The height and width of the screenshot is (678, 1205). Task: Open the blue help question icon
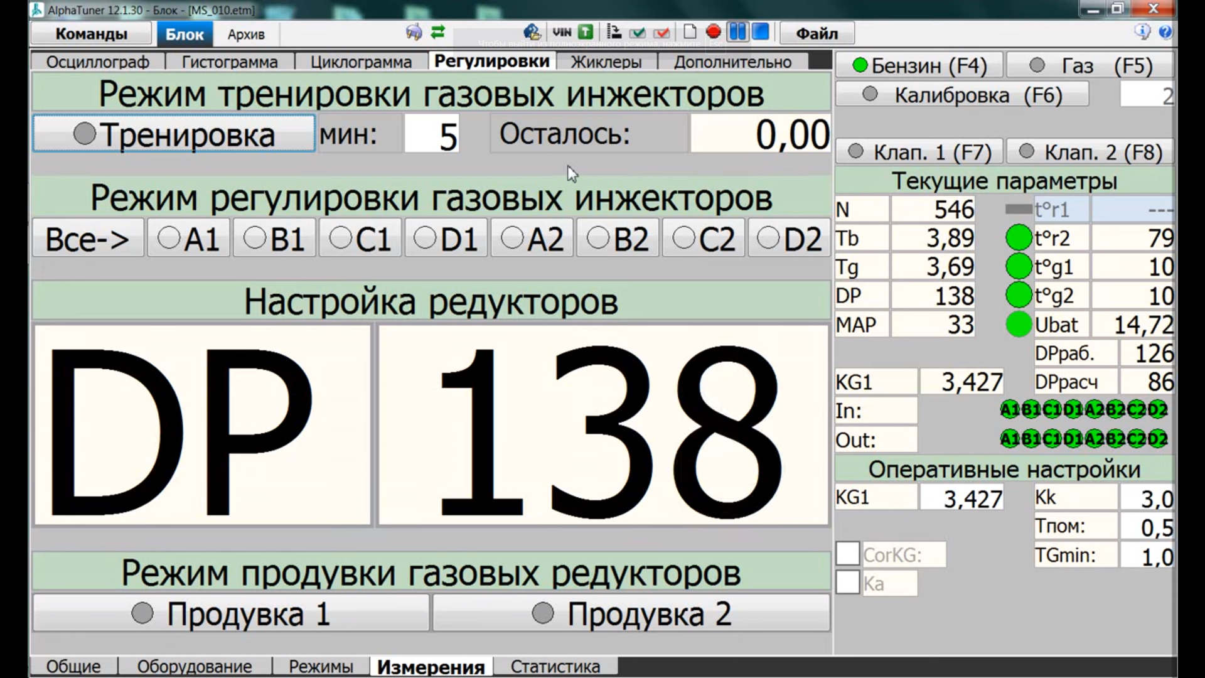1165,32
